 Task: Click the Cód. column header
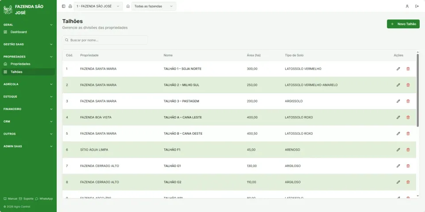click(70, 55)
